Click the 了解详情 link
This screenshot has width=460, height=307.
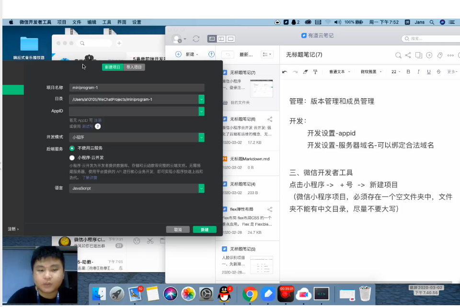(x=90, y=177)
